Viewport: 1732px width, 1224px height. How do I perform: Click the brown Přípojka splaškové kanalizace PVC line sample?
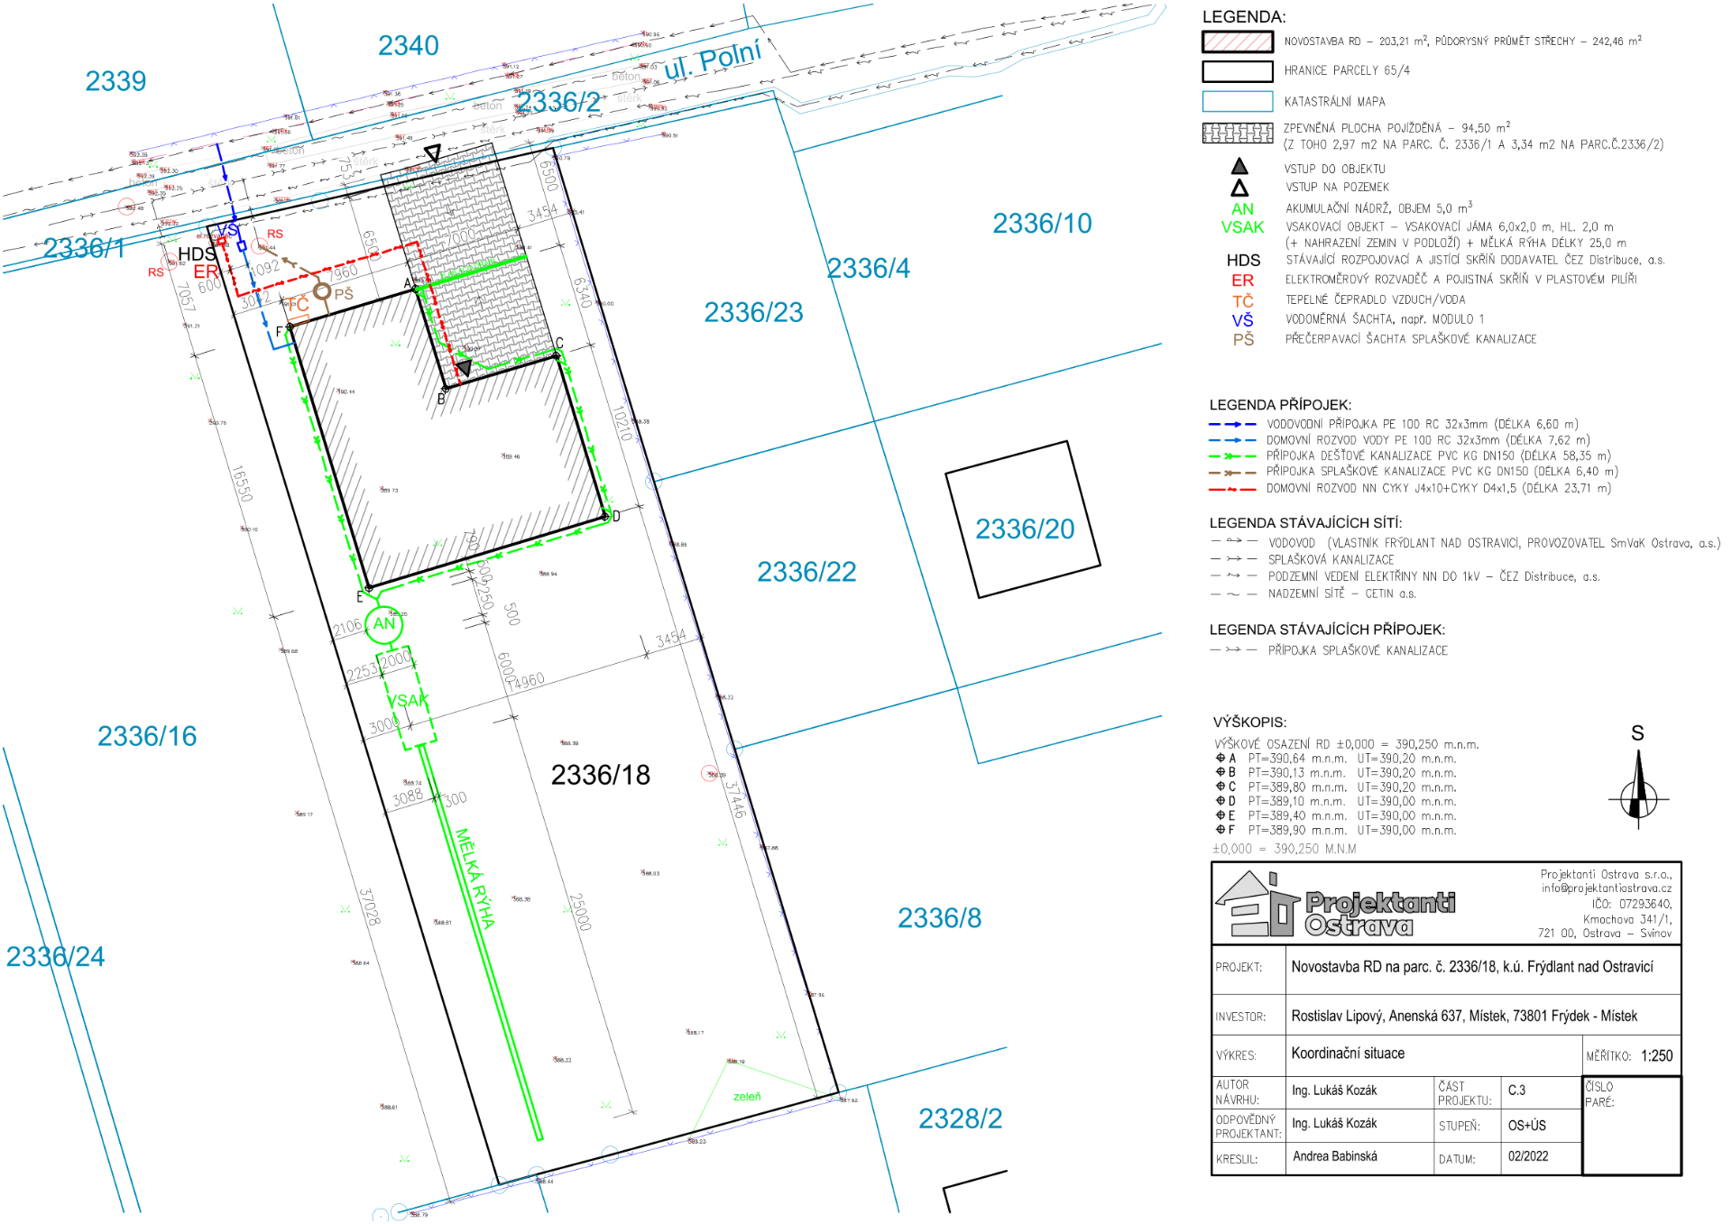[1232, 472]
